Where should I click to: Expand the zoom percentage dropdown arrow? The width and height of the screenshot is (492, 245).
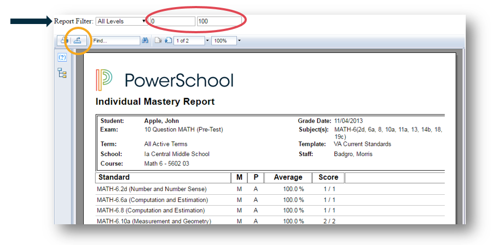(239, 41)
